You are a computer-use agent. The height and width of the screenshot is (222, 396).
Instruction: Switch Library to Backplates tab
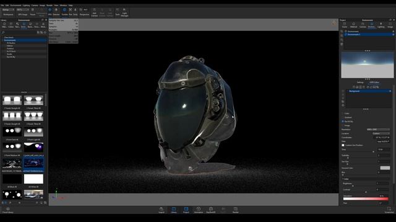coord(30,25)
